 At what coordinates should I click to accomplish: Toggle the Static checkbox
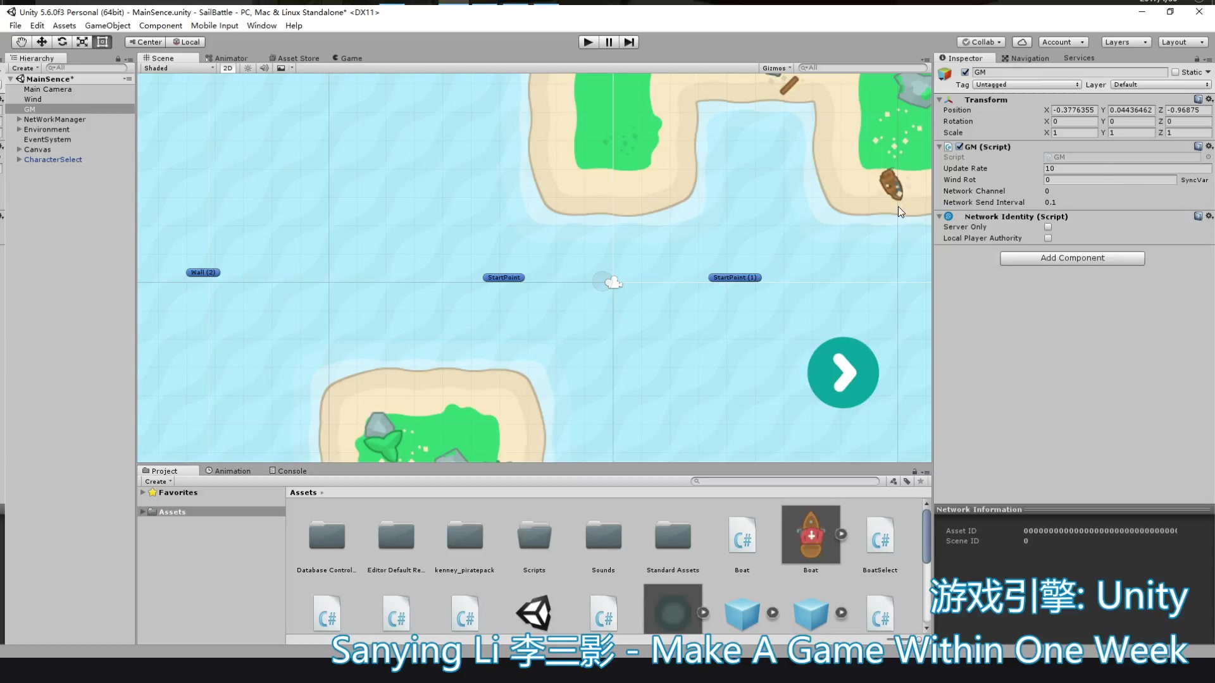[1175, 72]
